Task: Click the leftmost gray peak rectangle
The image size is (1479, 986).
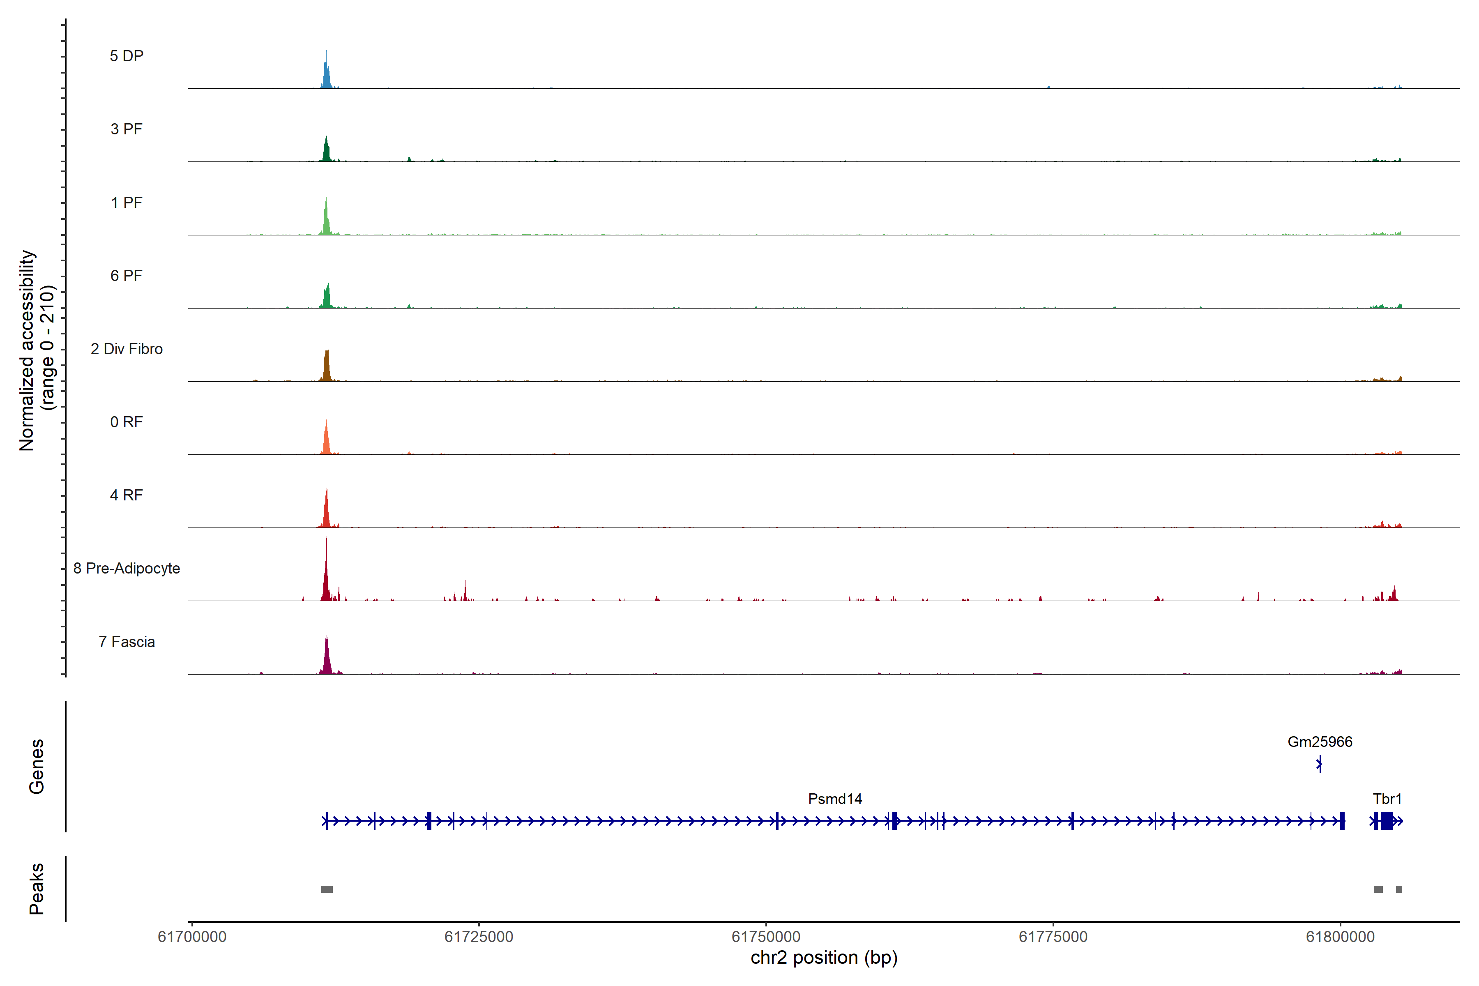Action: point(326,889)
